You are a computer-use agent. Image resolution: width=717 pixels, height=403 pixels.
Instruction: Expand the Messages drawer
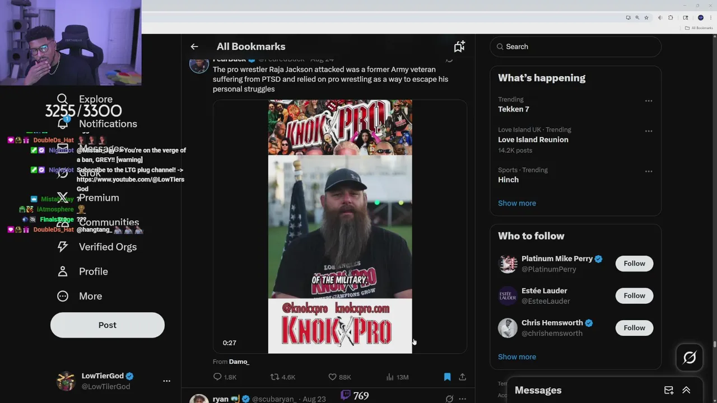686,390
